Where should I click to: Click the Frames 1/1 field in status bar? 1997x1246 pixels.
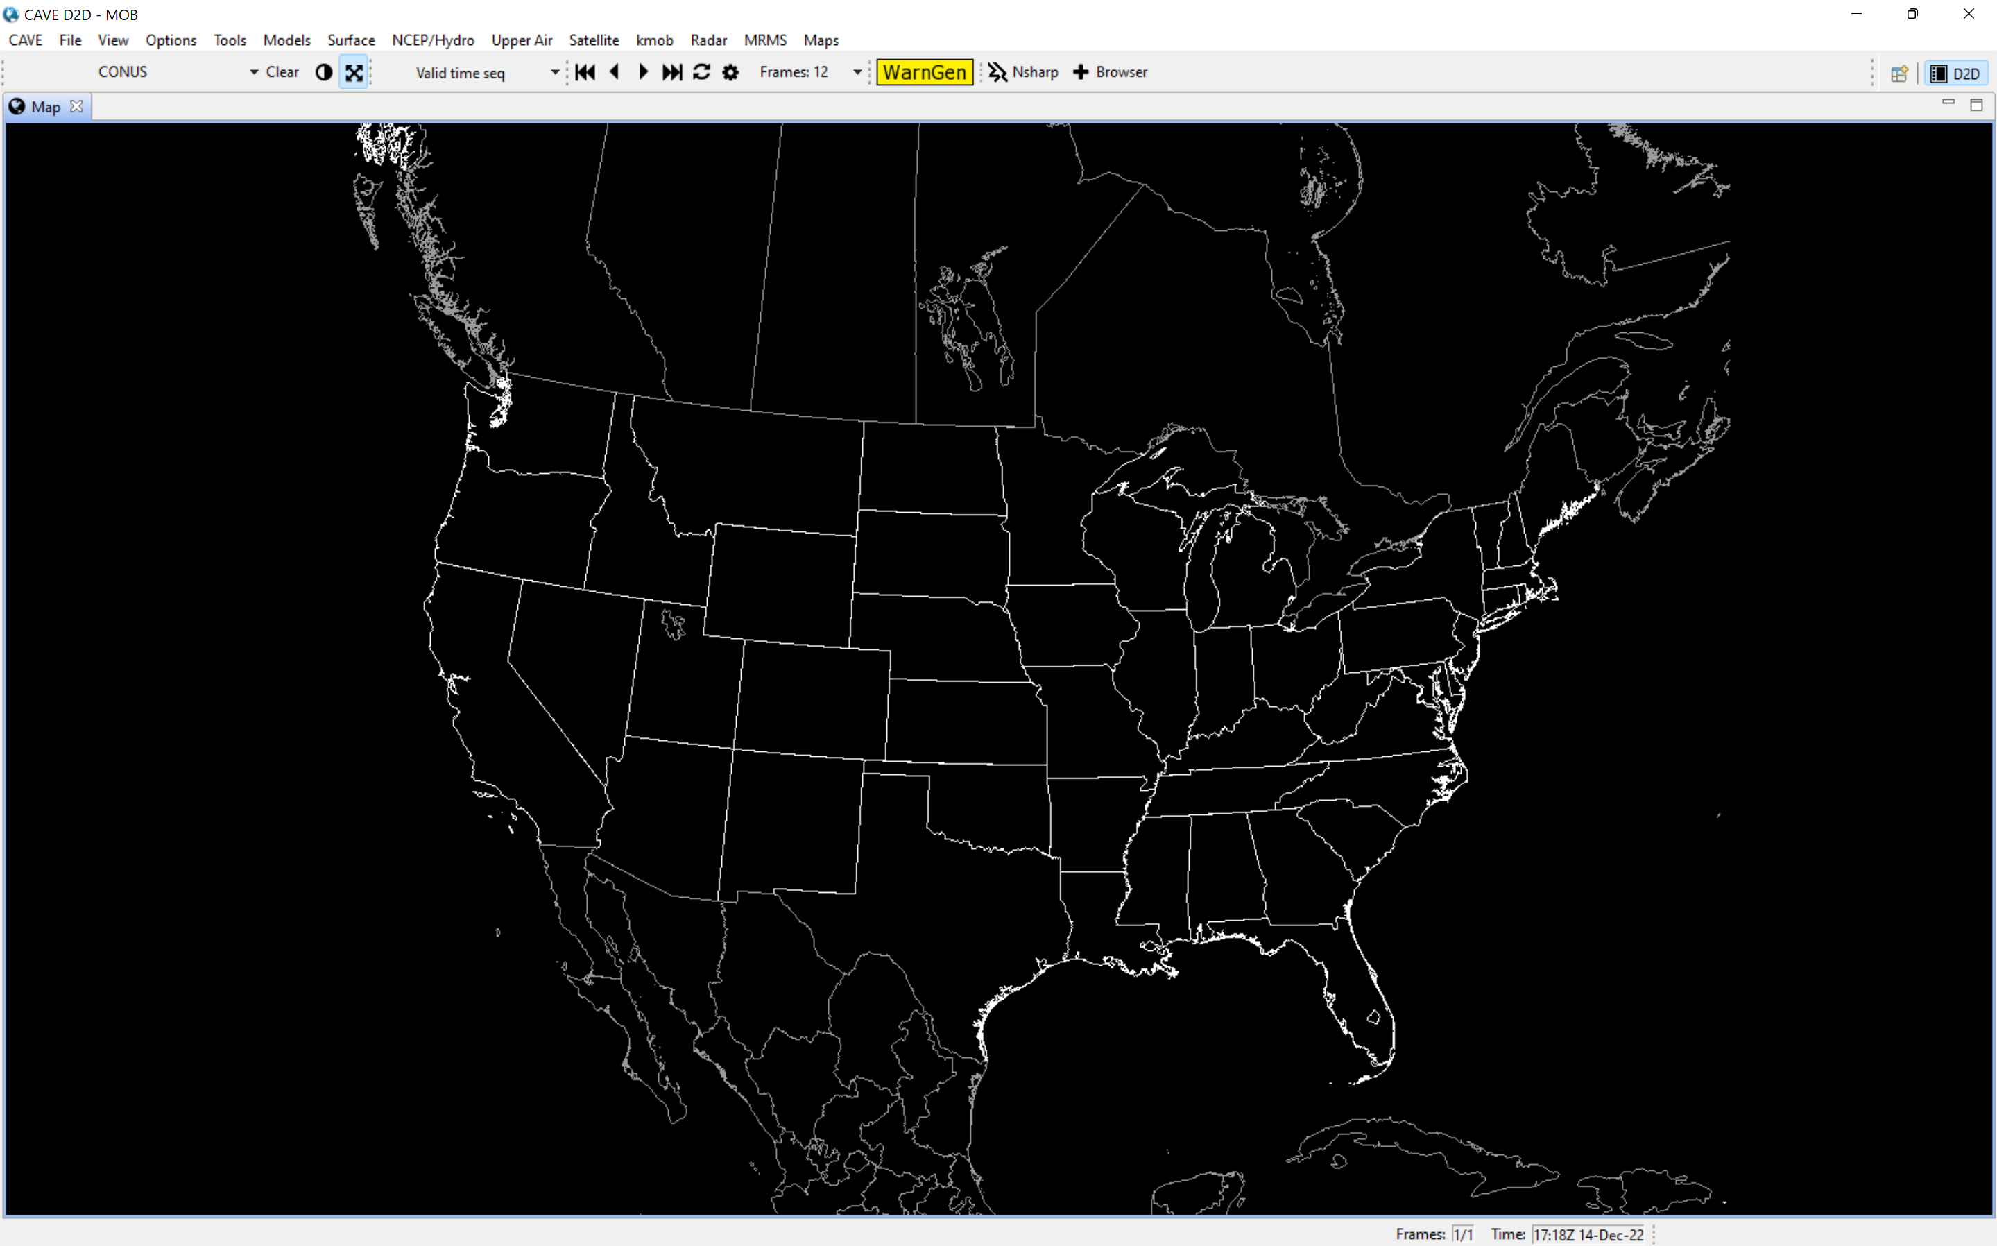[1463, 1234]
